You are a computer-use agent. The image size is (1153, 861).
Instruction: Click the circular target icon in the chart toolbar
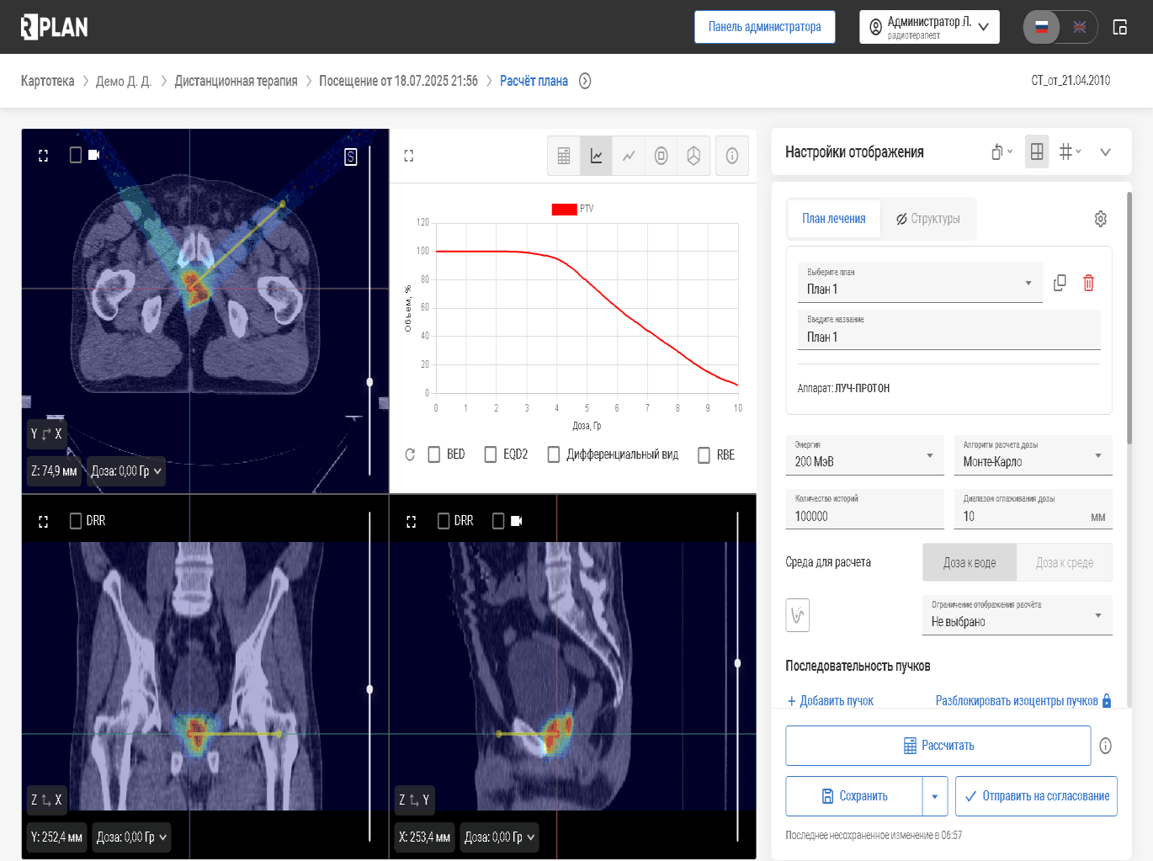point(662,156)
